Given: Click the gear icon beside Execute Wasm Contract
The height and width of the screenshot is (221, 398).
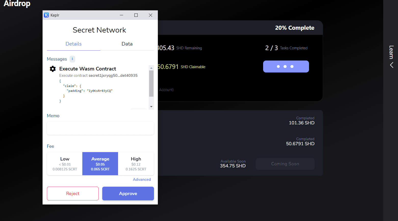Looking at the screenshot, I should point(53,69).
